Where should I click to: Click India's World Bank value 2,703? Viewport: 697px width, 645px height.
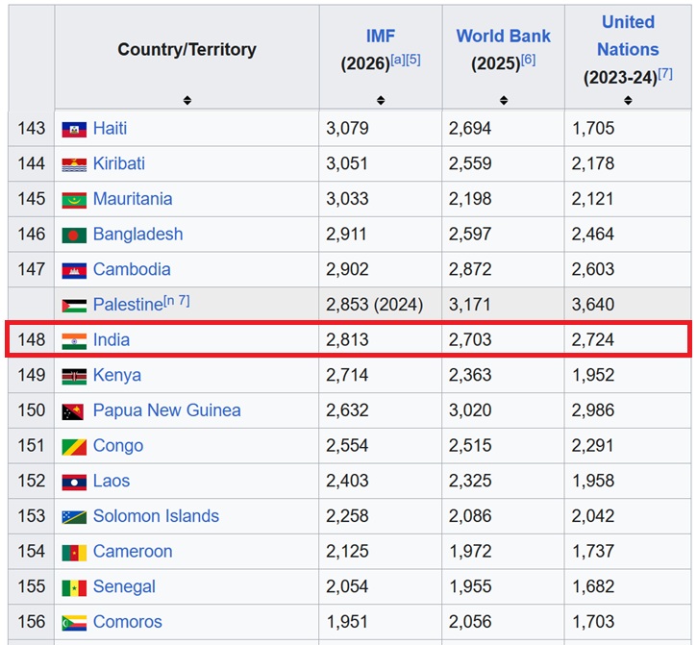[470, 340]
